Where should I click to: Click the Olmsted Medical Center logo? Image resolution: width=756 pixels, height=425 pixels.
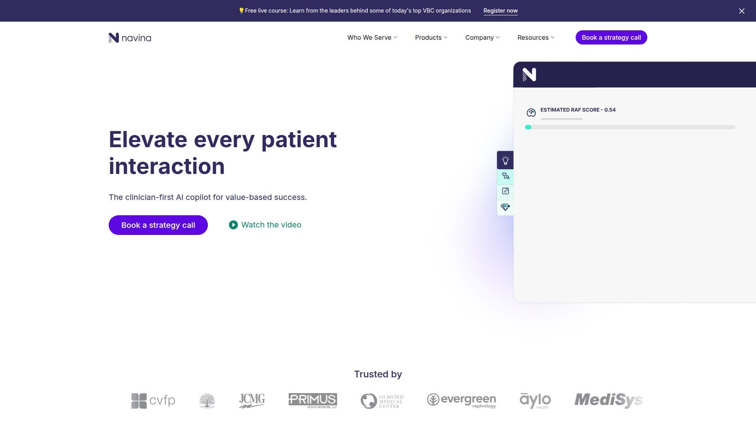382,401
